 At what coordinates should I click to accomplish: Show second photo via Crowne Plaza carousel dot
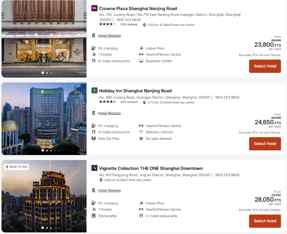pos(47,73)
